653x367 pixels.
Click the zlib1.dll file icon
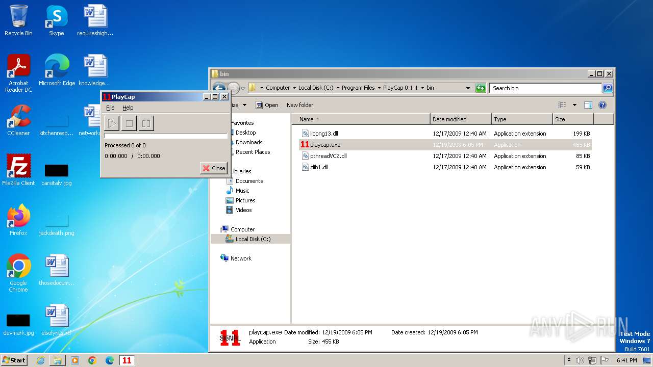pyautogui.click(x=305, y=167)
